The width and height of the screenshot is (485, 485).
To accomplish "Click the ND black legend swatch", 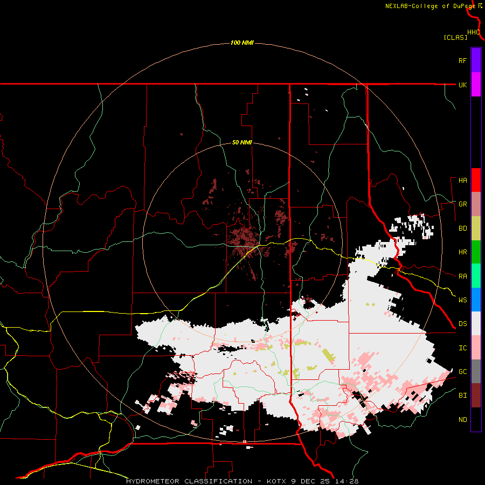I will (x=476, y=419).
